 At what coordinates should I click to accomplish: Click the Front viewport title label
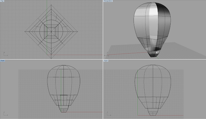[x=3, y=61]
